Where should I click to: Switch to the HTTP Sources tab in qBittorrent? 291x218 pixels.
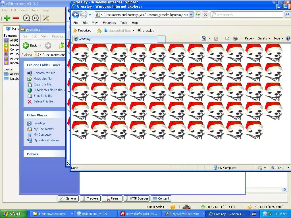click(137, 198)
